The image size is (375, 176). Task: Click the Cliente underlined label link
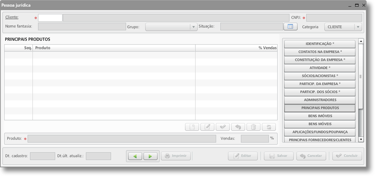click(12, 17)
